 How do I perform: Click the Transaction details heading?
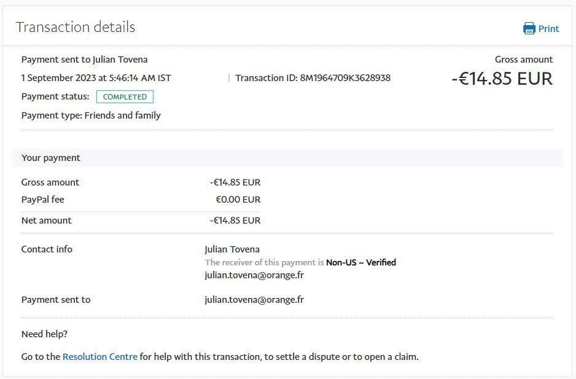click(76, 27)
